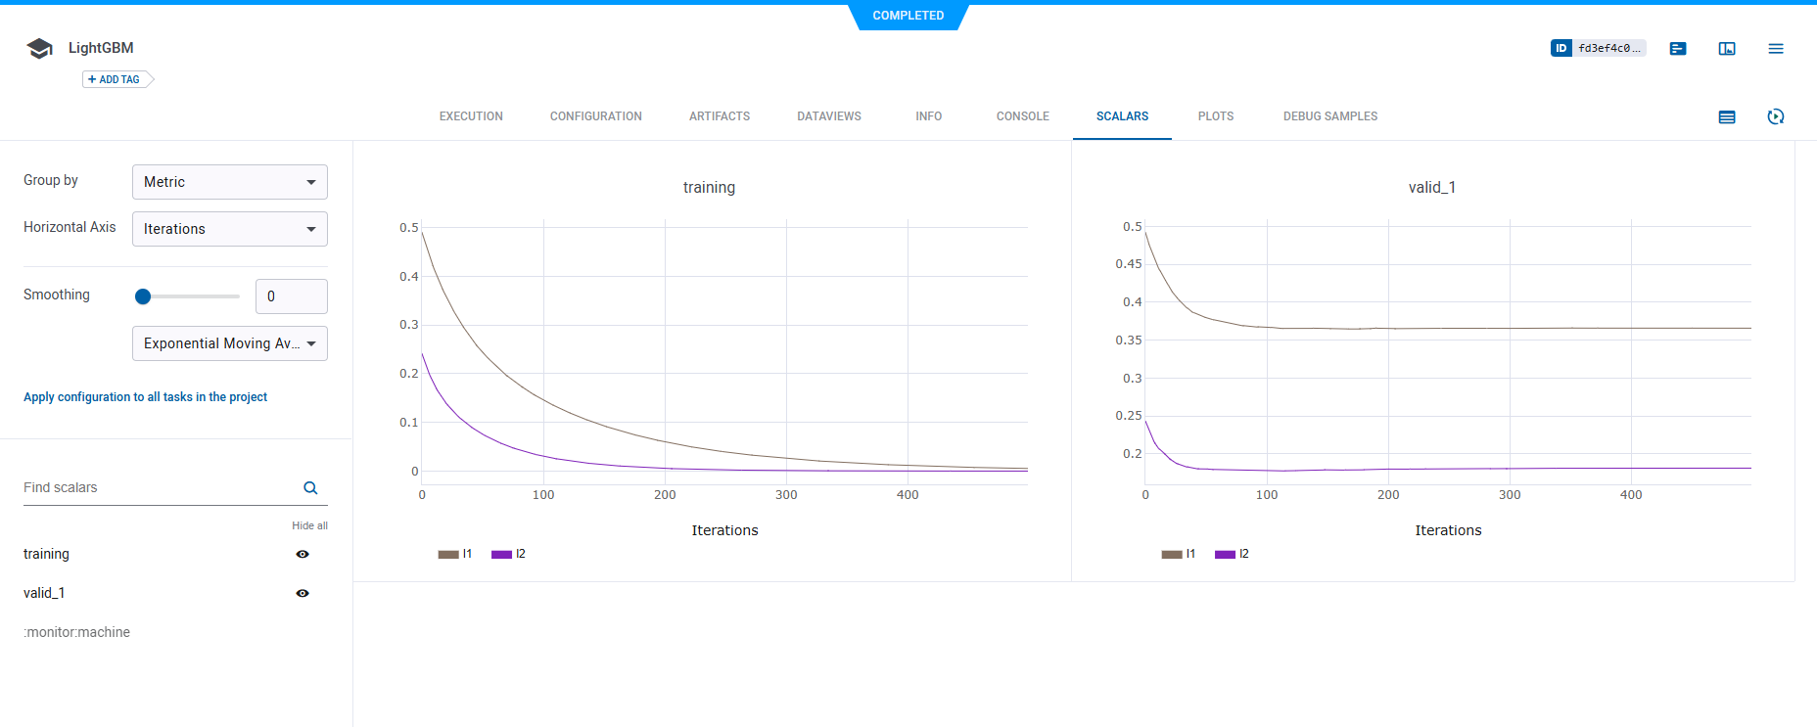Open the PLOTS tab

tap(1215, 116)
